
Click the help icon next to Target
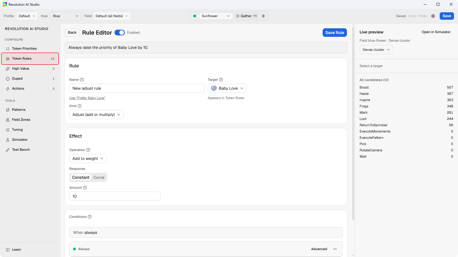[x=221, y=80]
